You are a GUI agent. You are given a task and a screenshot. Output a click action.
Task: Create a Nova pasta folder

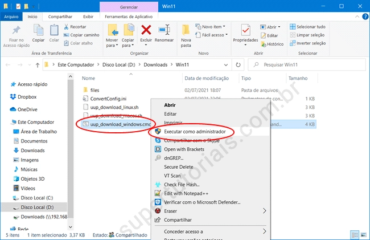coord(186,36)
